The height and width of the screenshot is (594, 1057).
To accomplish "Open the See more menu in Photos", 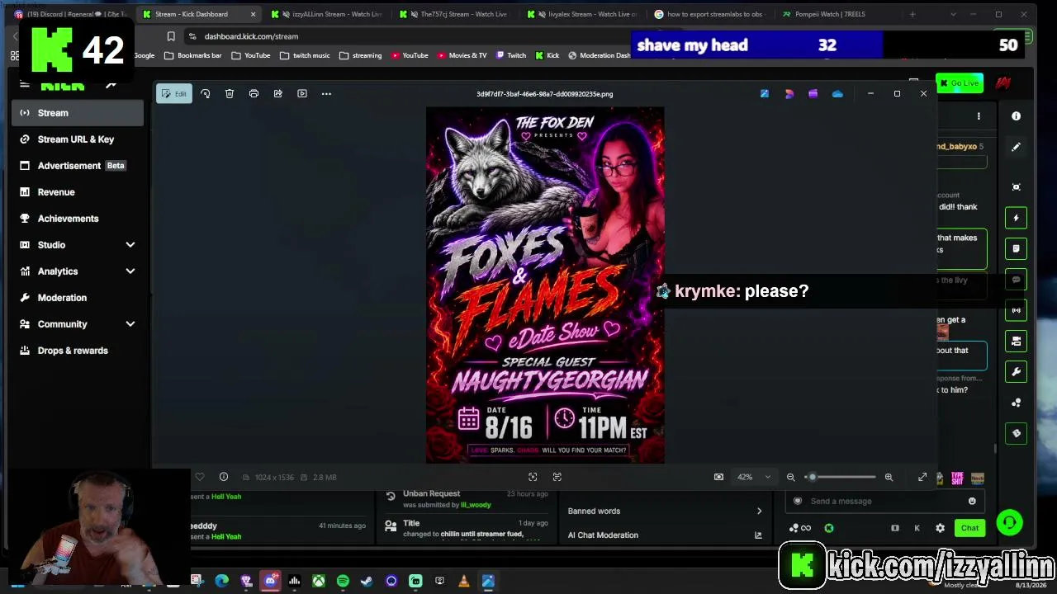I will point(326,94).
